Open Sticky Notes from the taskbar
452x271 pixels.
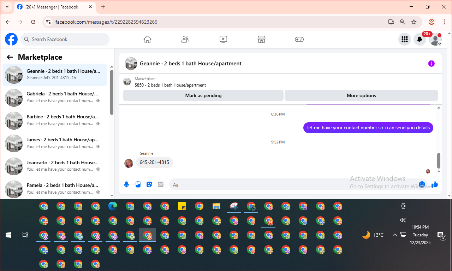click(x=182, y=206)
